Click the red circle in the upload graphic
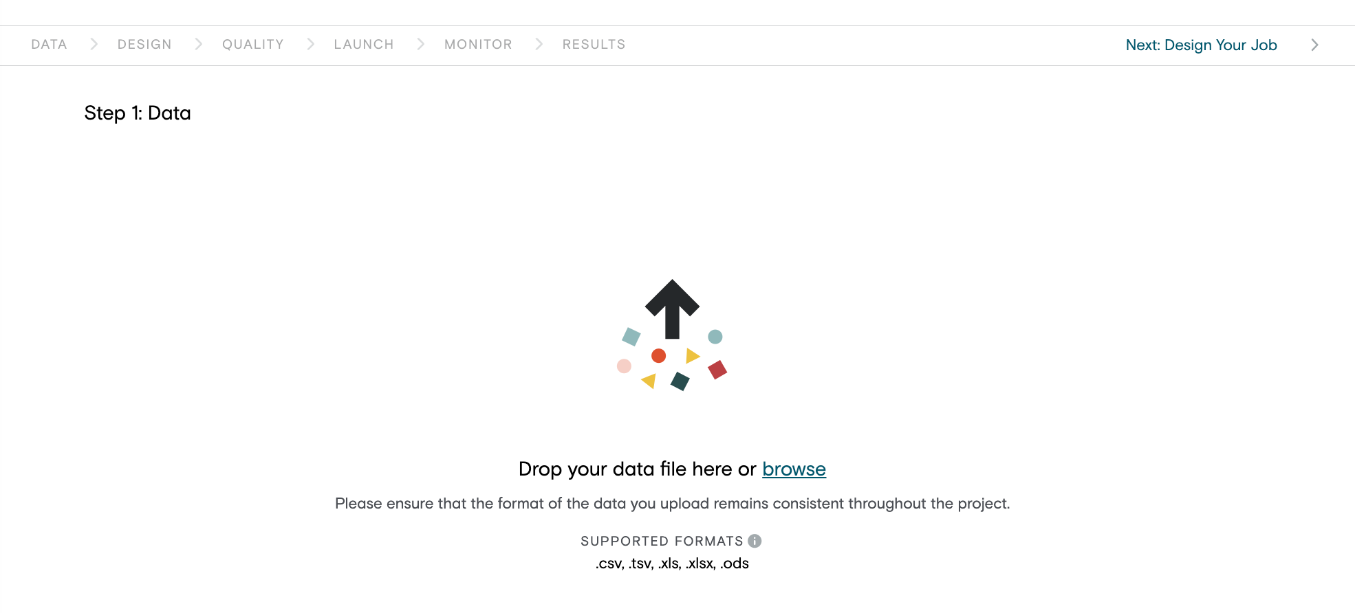Viewport: 1355px width, 613px height. (x=658, y=355)
